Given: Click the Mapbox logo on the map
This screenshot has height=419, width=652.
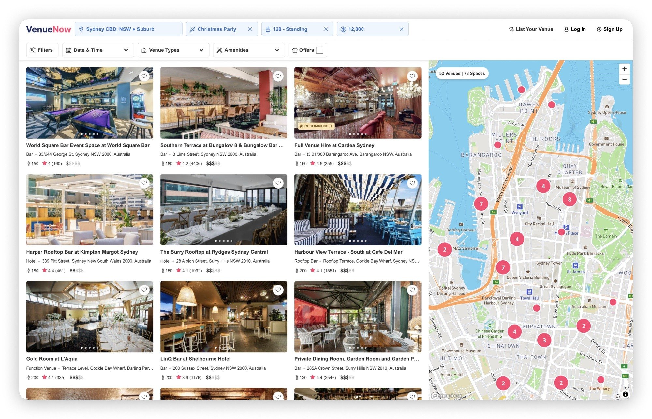Looking at the screenshot, I should point(447,396).
